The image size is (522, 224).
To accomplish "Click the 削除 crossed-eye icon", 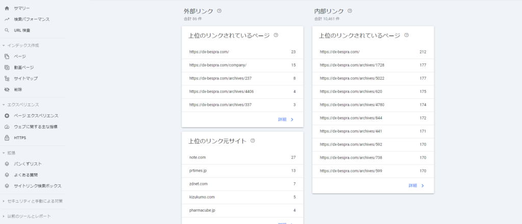I will click(x=7, y=89).
